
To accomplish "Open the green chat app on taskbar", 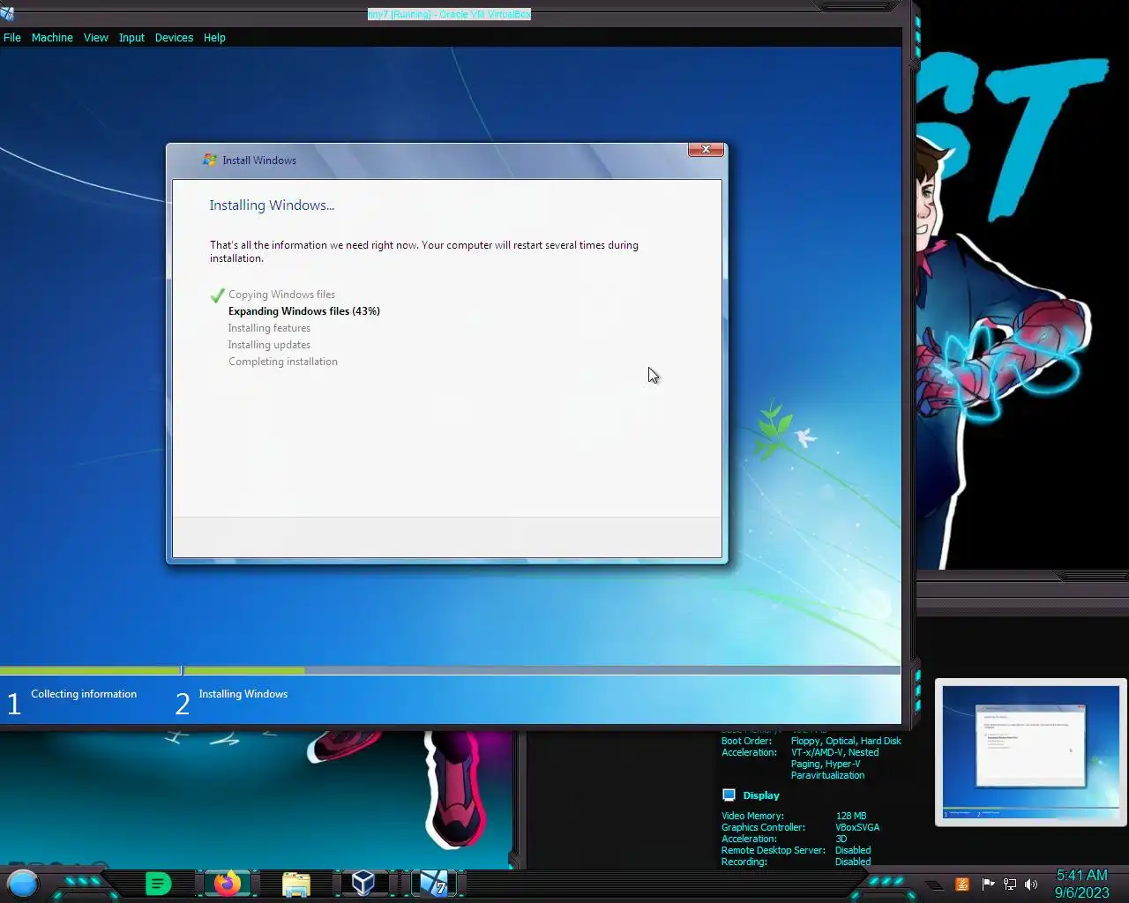I will tap(158, 883).
